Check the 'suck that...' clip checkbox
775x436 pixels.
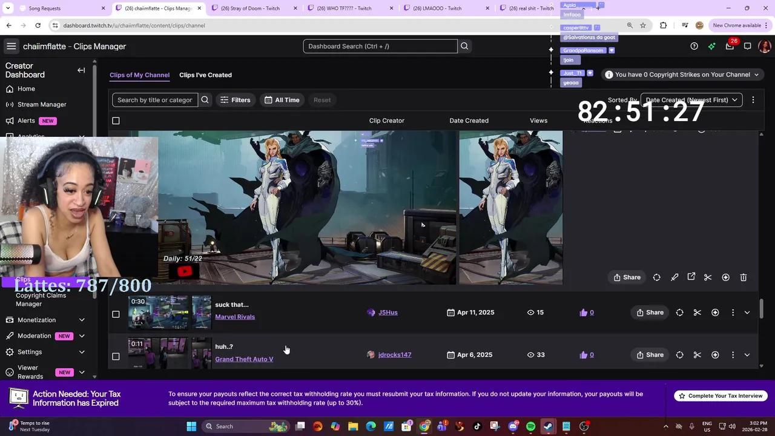[116, 314]
